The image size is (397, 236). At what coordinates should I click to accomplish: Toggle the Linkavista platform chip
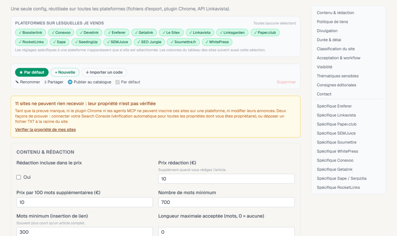pos(200,32)
